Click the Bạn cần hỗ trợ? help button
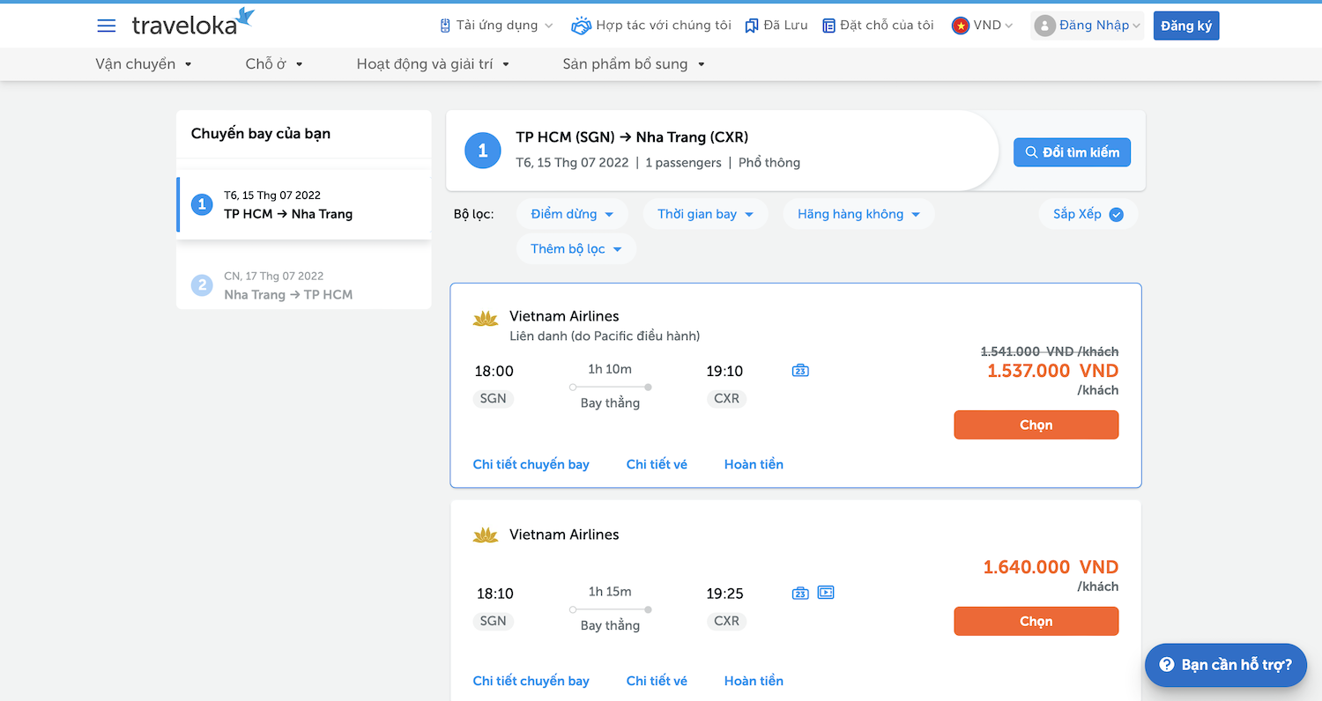The width and height of the screenshot is (1322, 701). coord(1226,665)
